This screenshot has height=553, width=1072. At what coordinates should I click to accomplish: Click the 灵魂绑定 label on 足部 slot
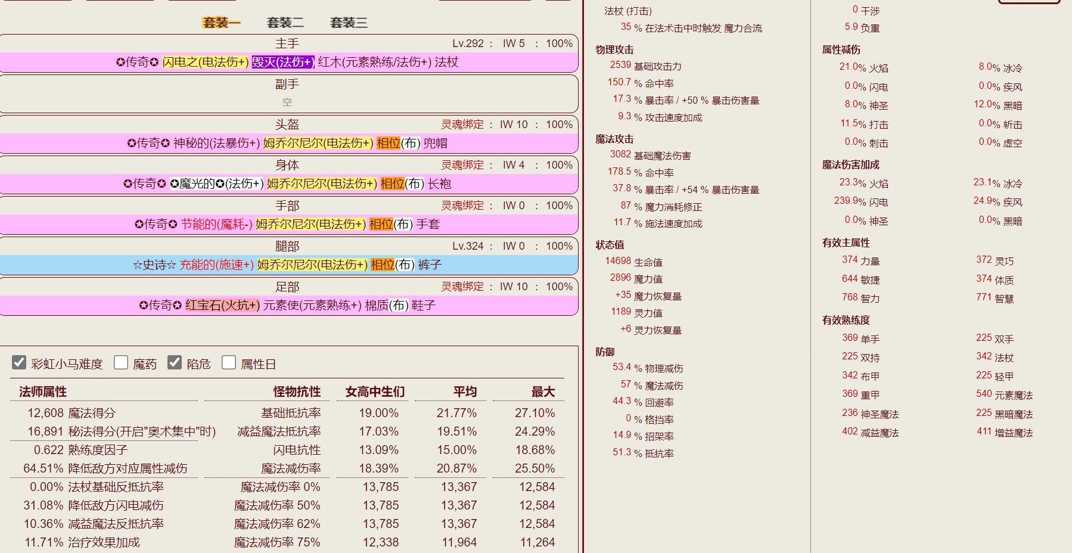tap(462, 287)
